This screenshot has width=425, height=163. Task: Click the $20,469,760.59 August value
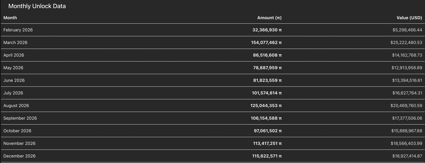(406, 105)
